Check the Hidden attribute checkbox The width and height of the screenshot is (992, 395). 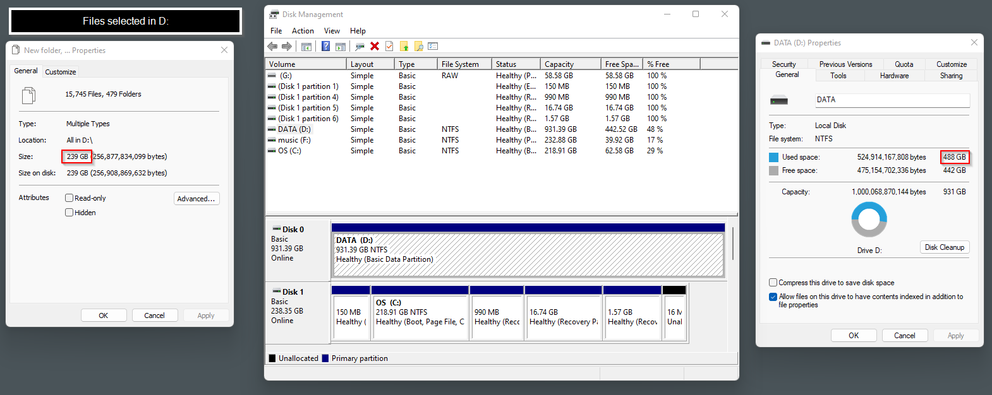point(70,213)
